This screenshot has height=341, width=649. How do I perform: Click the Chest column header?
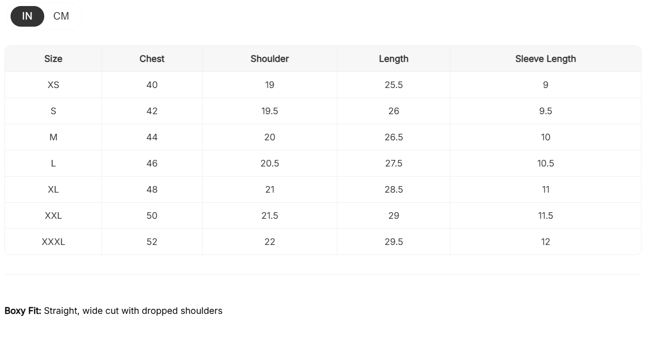(152, 59)
